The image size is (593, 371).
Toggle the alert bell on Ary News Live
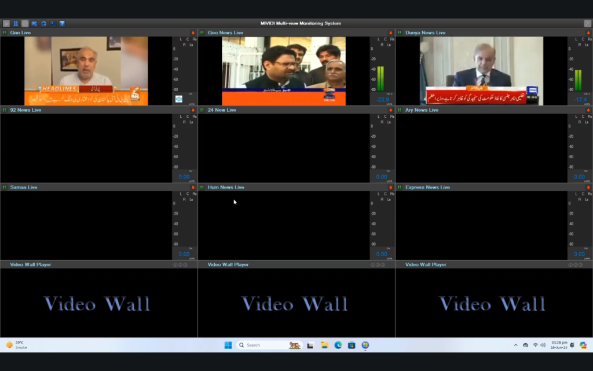587,110
